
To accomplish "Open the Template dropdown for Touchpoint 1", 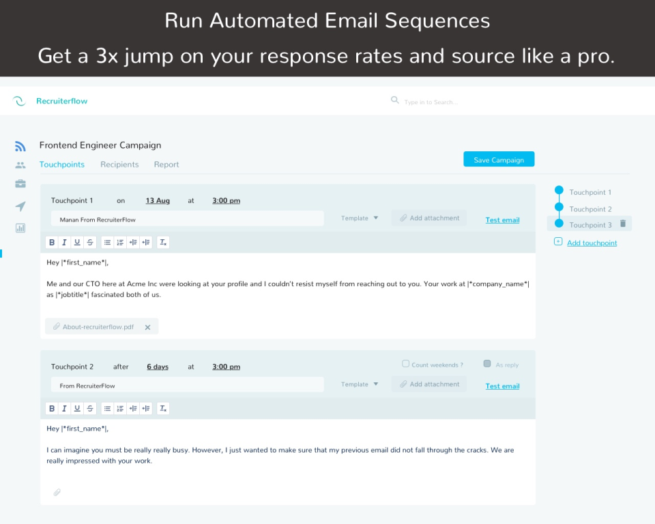I will click(x=358, y=217).
